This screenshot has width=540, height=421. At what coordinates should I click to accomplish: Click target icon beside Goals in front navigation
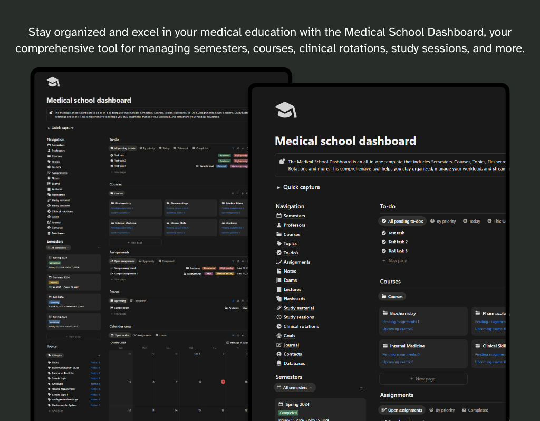279,335
